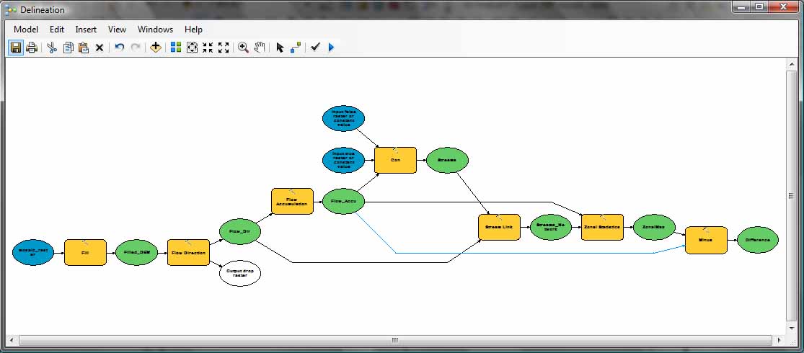The image size is (804, 353).
Task: Apply Auto Layout to the diagram
Action: [x=176, y=48]
